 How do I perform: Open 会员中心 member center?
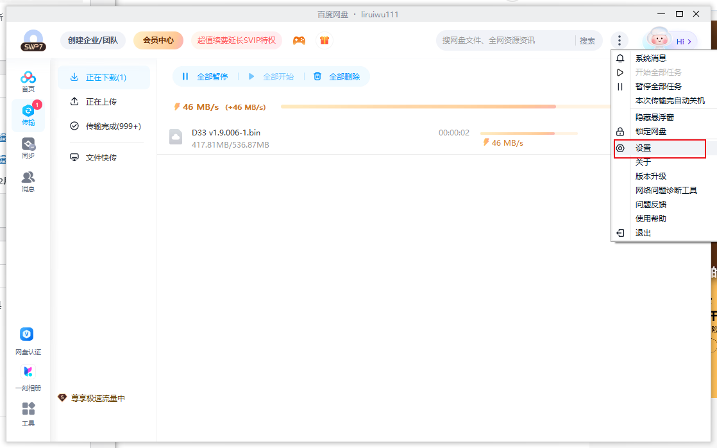click(x=158, y=40)
